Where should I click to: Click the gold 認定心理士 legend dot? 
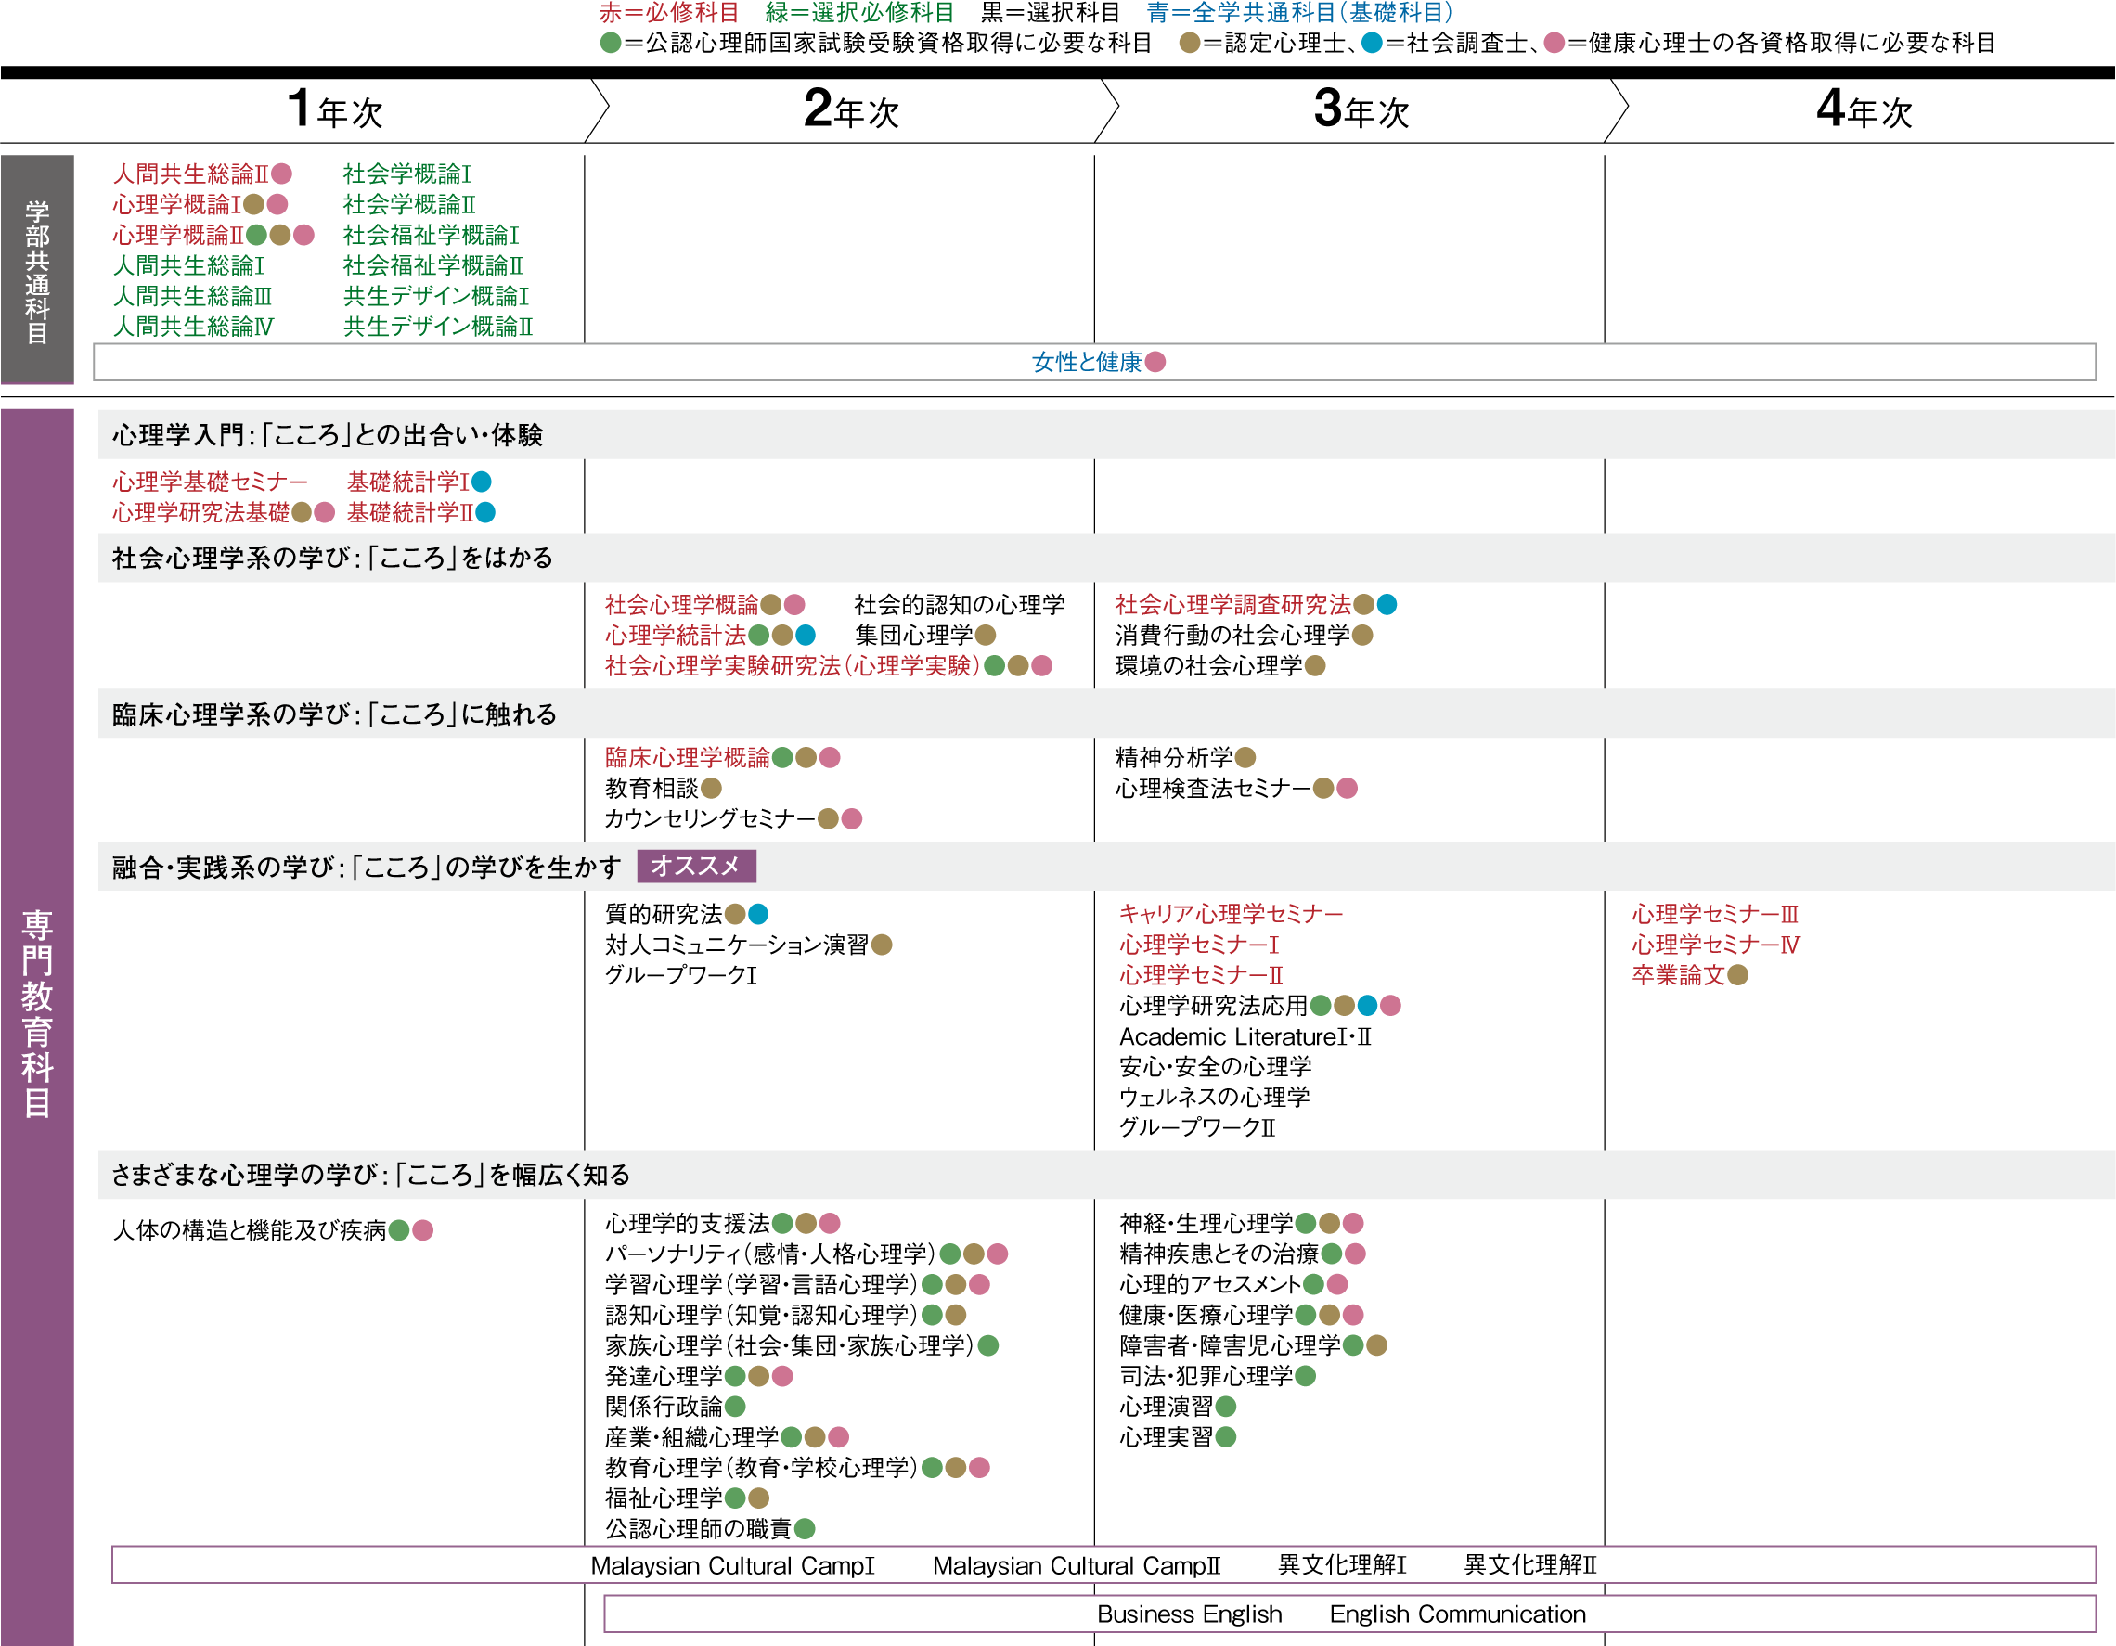pos(1190,43)
